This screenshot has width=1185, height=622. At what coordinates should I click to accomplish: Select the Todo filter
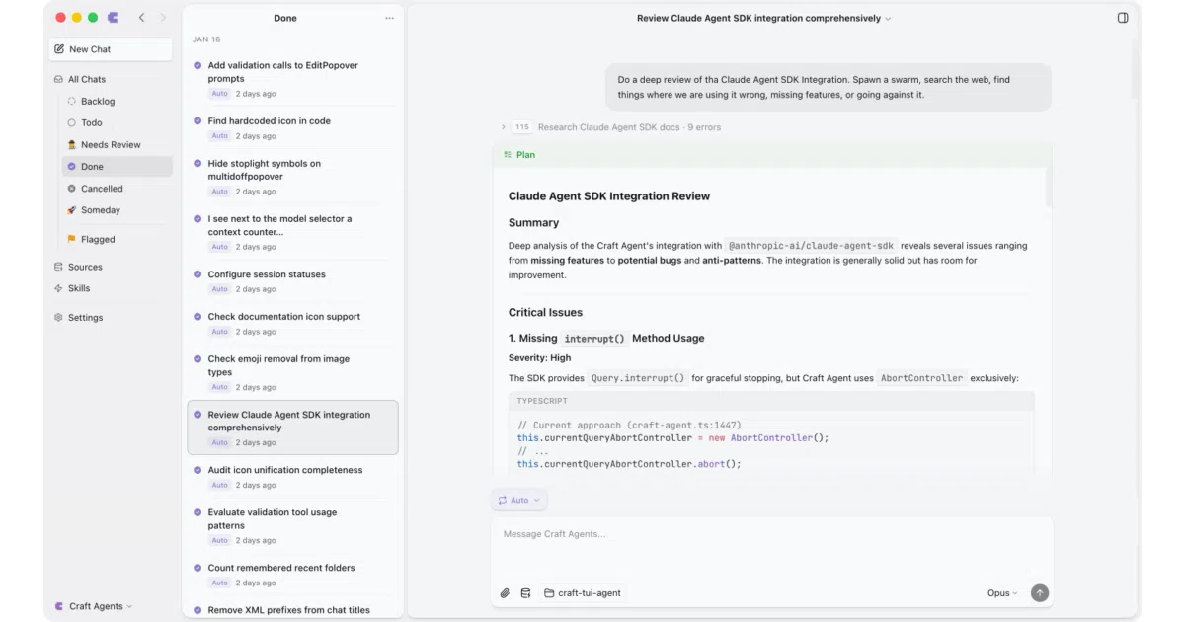click(117, 122)
